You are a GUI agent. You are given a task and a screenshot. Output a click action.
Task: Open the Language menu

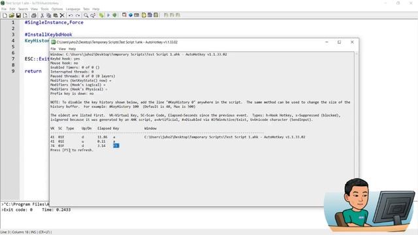(x=72, y=9)
